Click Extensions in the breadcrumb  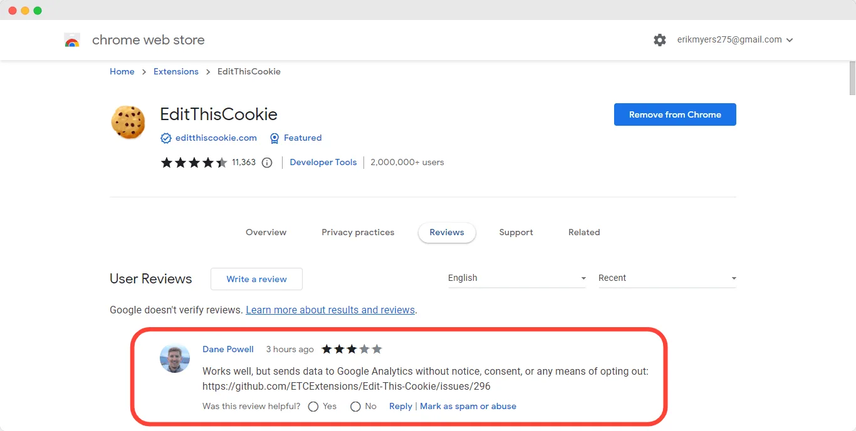tap(176, 71)
